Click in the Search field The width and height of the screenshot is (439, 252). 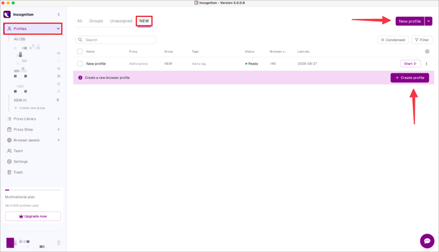[x=115, y=40]
